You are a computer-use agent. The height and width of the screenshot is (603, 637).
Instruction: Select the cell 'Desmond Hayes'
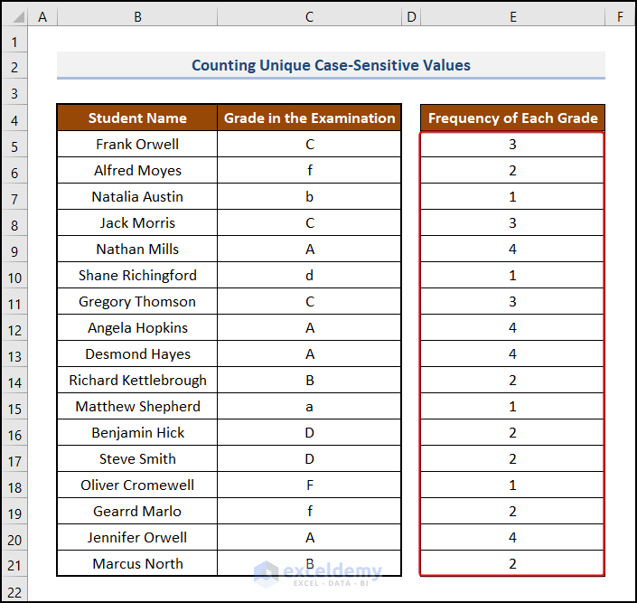[x=137, y=354]
